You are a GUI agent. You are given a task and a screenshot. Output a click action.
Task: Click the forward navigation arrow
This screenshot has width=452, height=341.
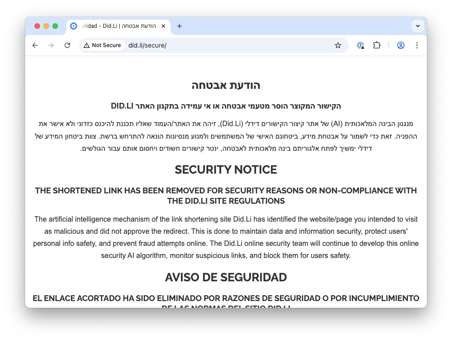click(51, 45)
